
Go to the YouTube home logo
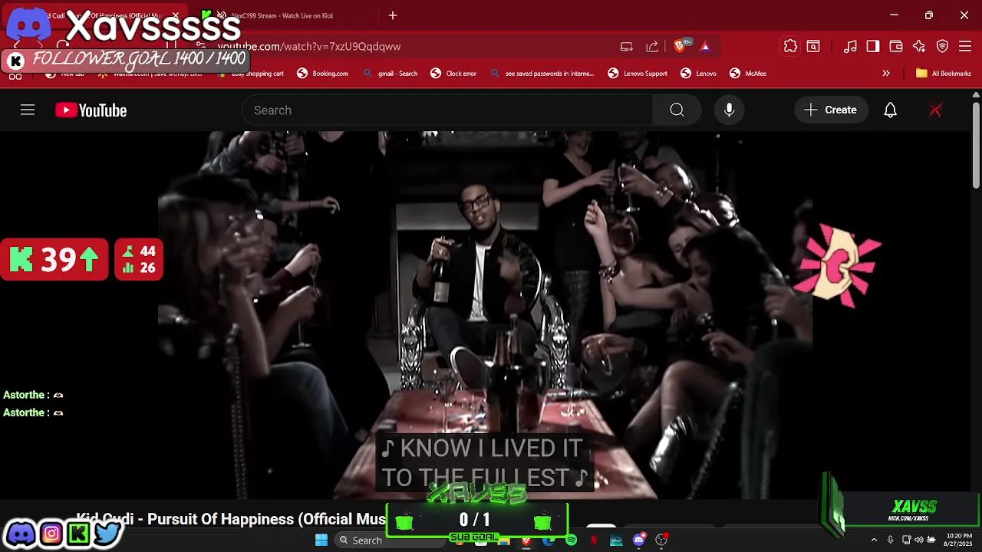(x=91, y=110)
